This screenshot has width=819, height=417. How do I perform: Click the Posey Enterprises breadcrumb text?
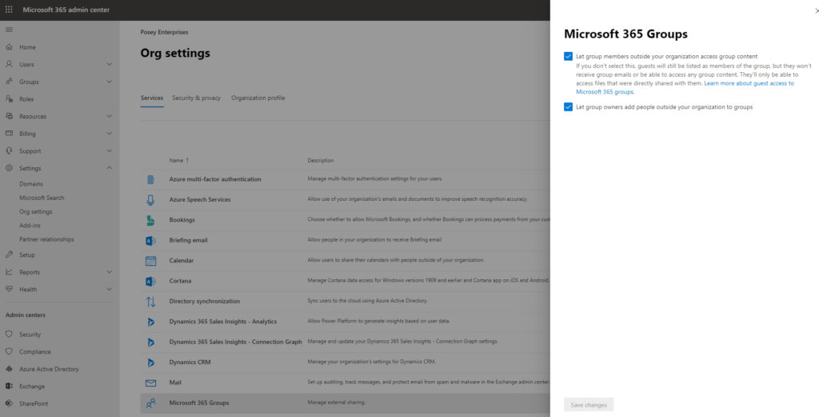pyautogui.click(x=164, y=32)
